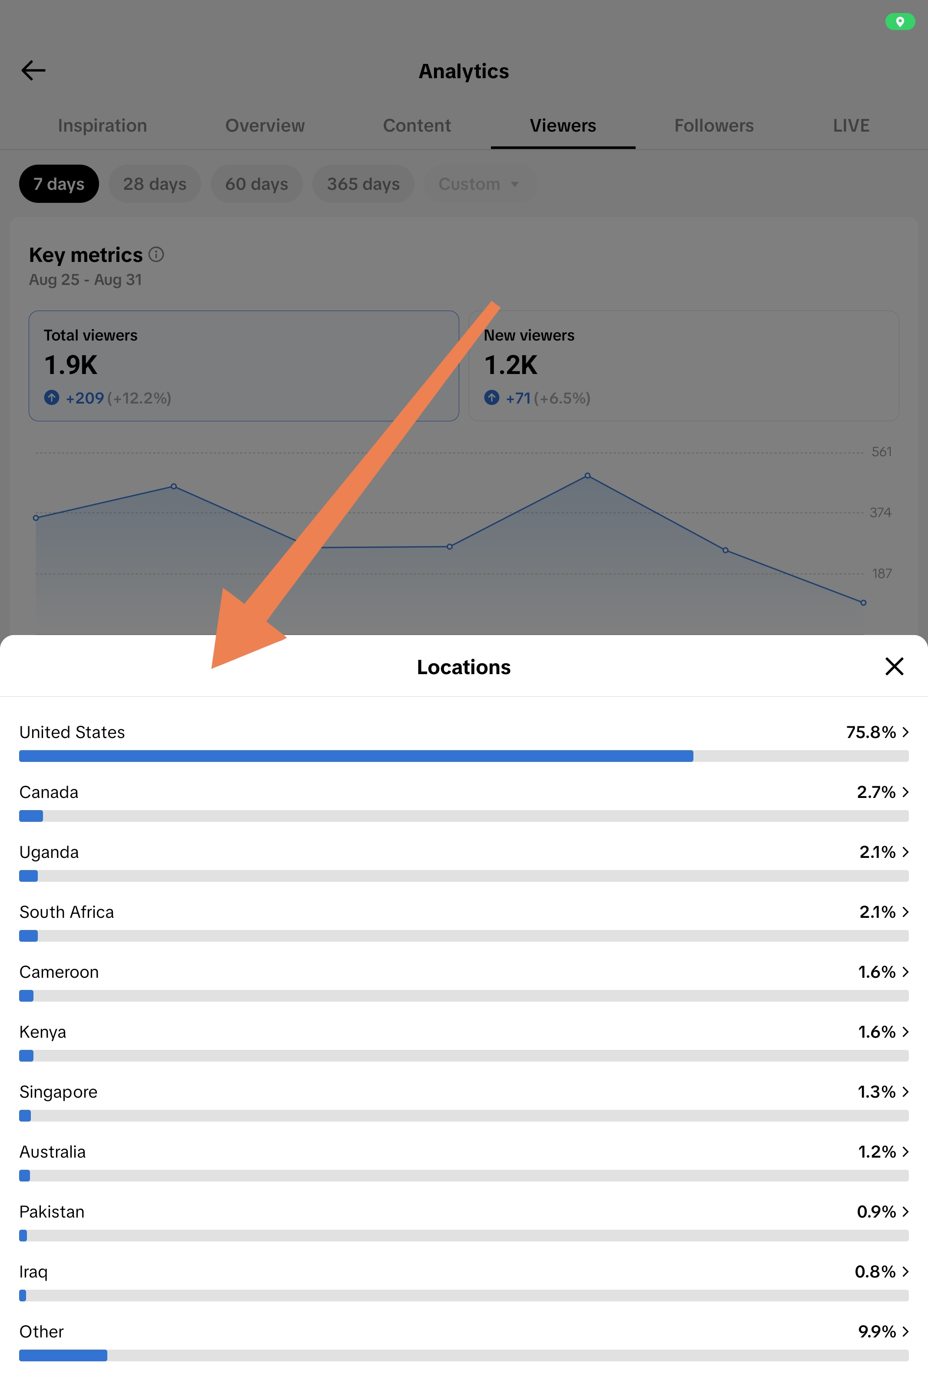Expand South Africa 2.1% chevron
928x1390 pixels.
point(905,912)
